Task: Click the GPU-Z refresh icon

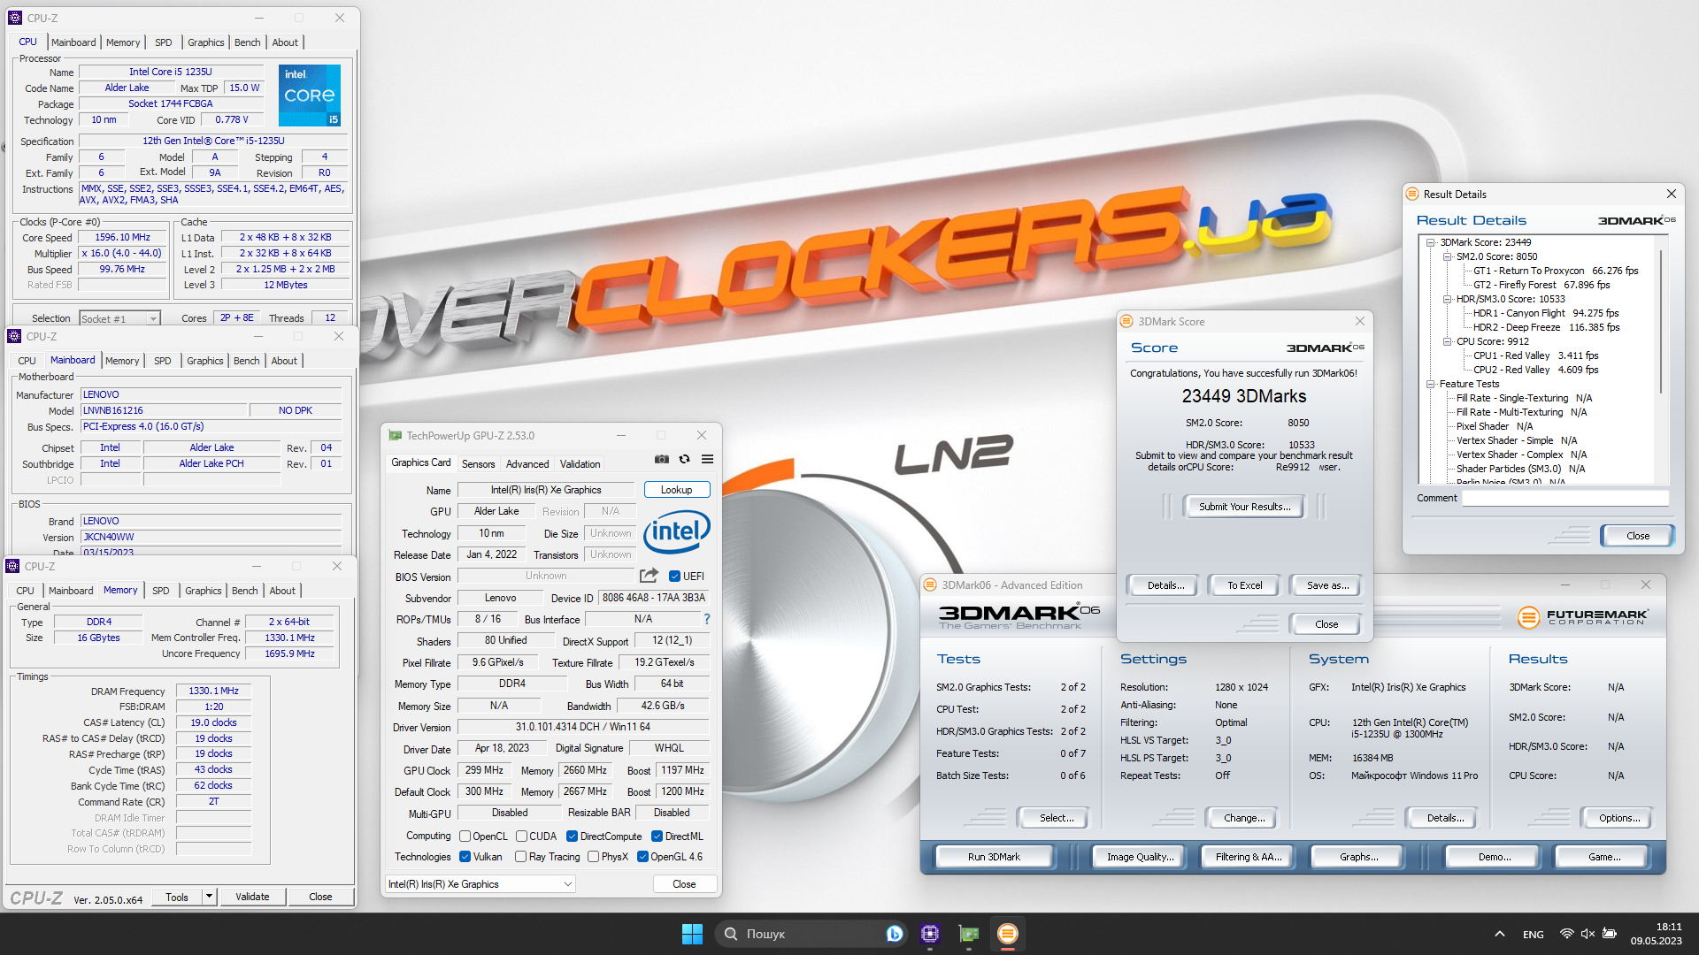Action: 684,460
